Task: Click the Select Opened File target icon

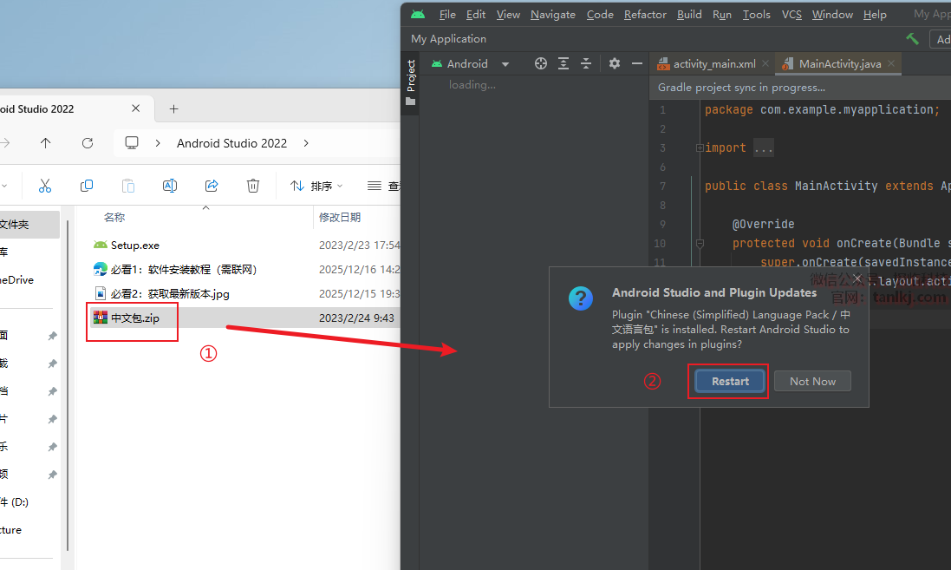Action: tap(541, 63)
